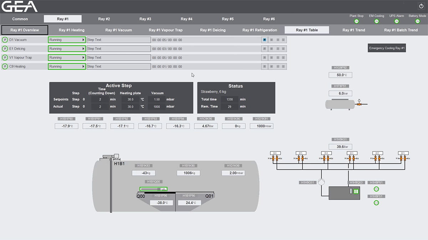
Task: Click the 1.50 mbar vacuum setpoint field
Action: tap(157, 100)
